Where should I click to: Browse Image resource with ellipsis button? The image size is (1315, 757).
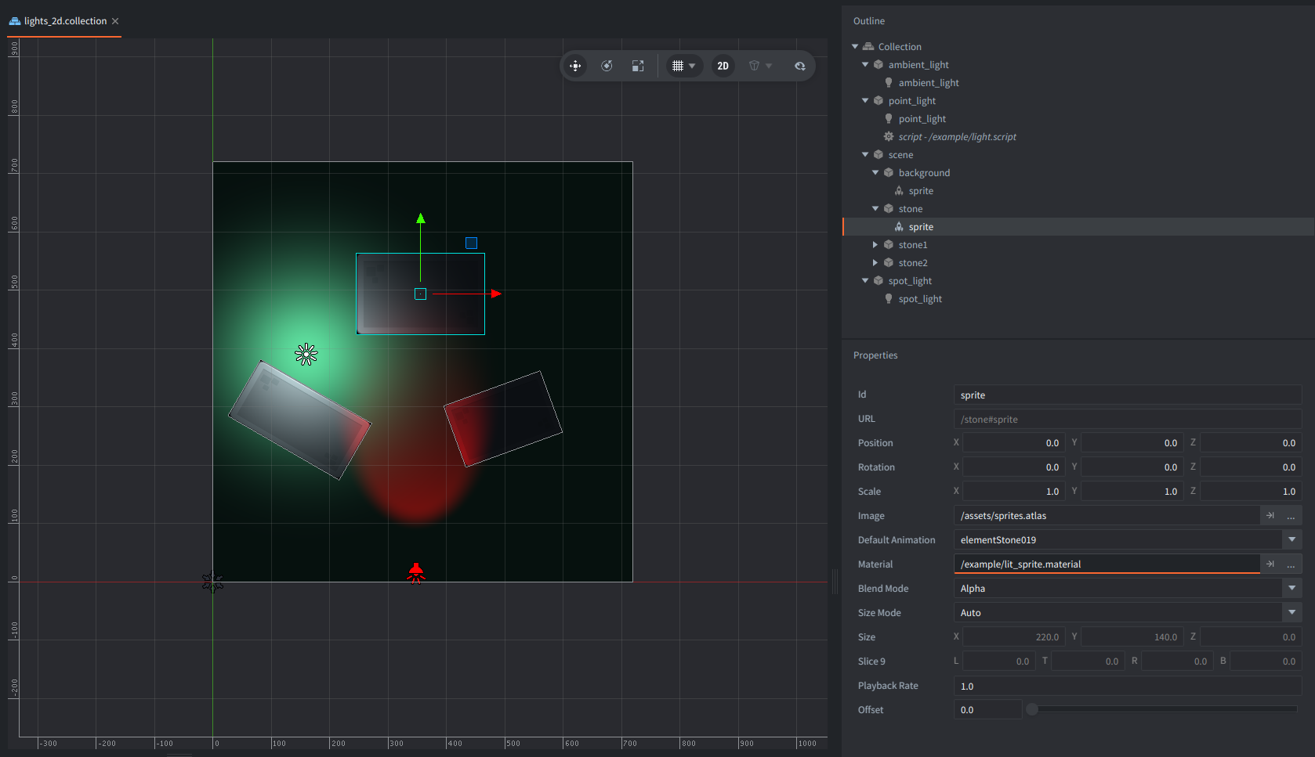tap(1291, 515)
